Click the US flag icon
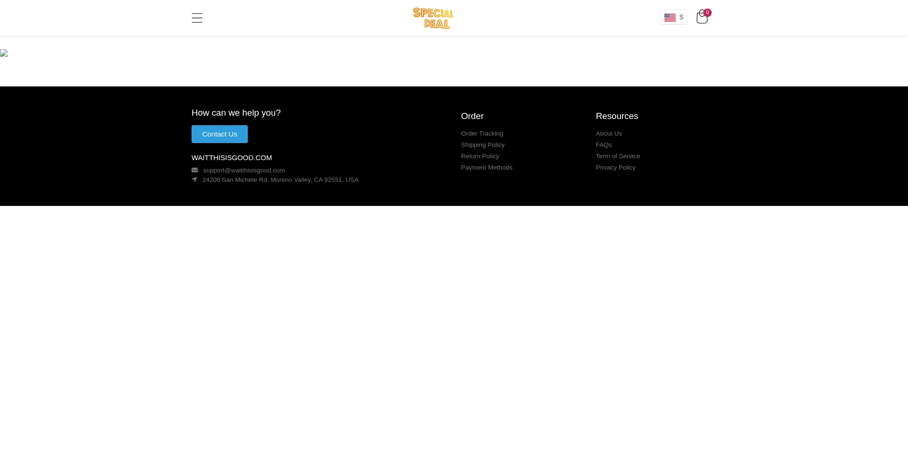Image resolution: width=908 pixels, height=469 pixels. click(670, 17)
